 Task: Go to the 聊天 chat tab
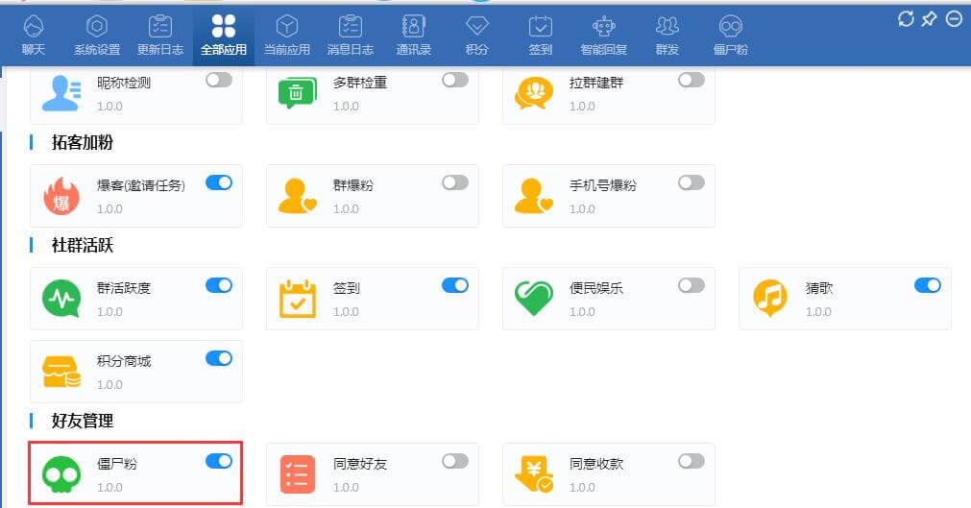click(x=34, y=36)
